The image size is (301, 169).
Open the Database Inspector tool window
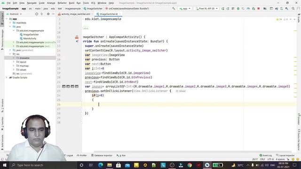tap(102, 155)
